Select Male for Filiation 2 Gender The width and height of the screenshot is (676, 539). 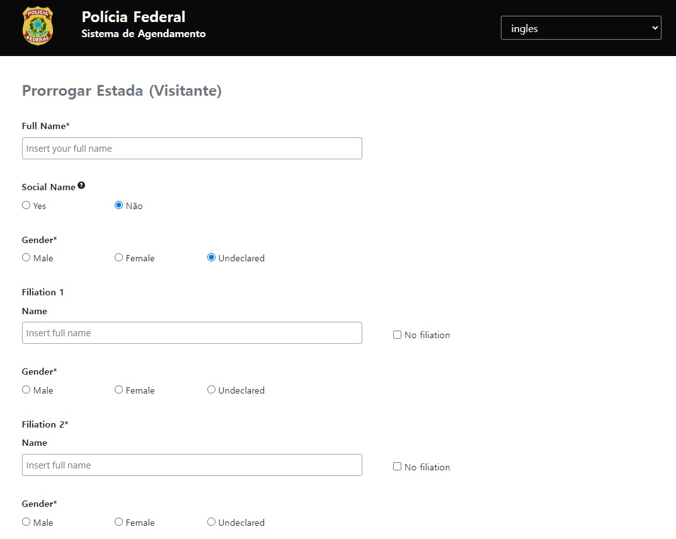click(x=26, y=522)
